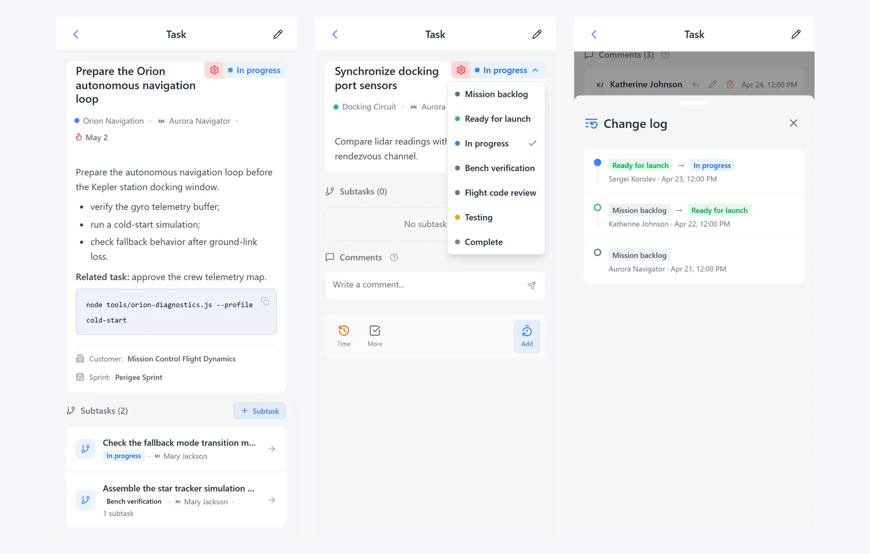Select Complete status
870x554 pixels.
point(496,242)
